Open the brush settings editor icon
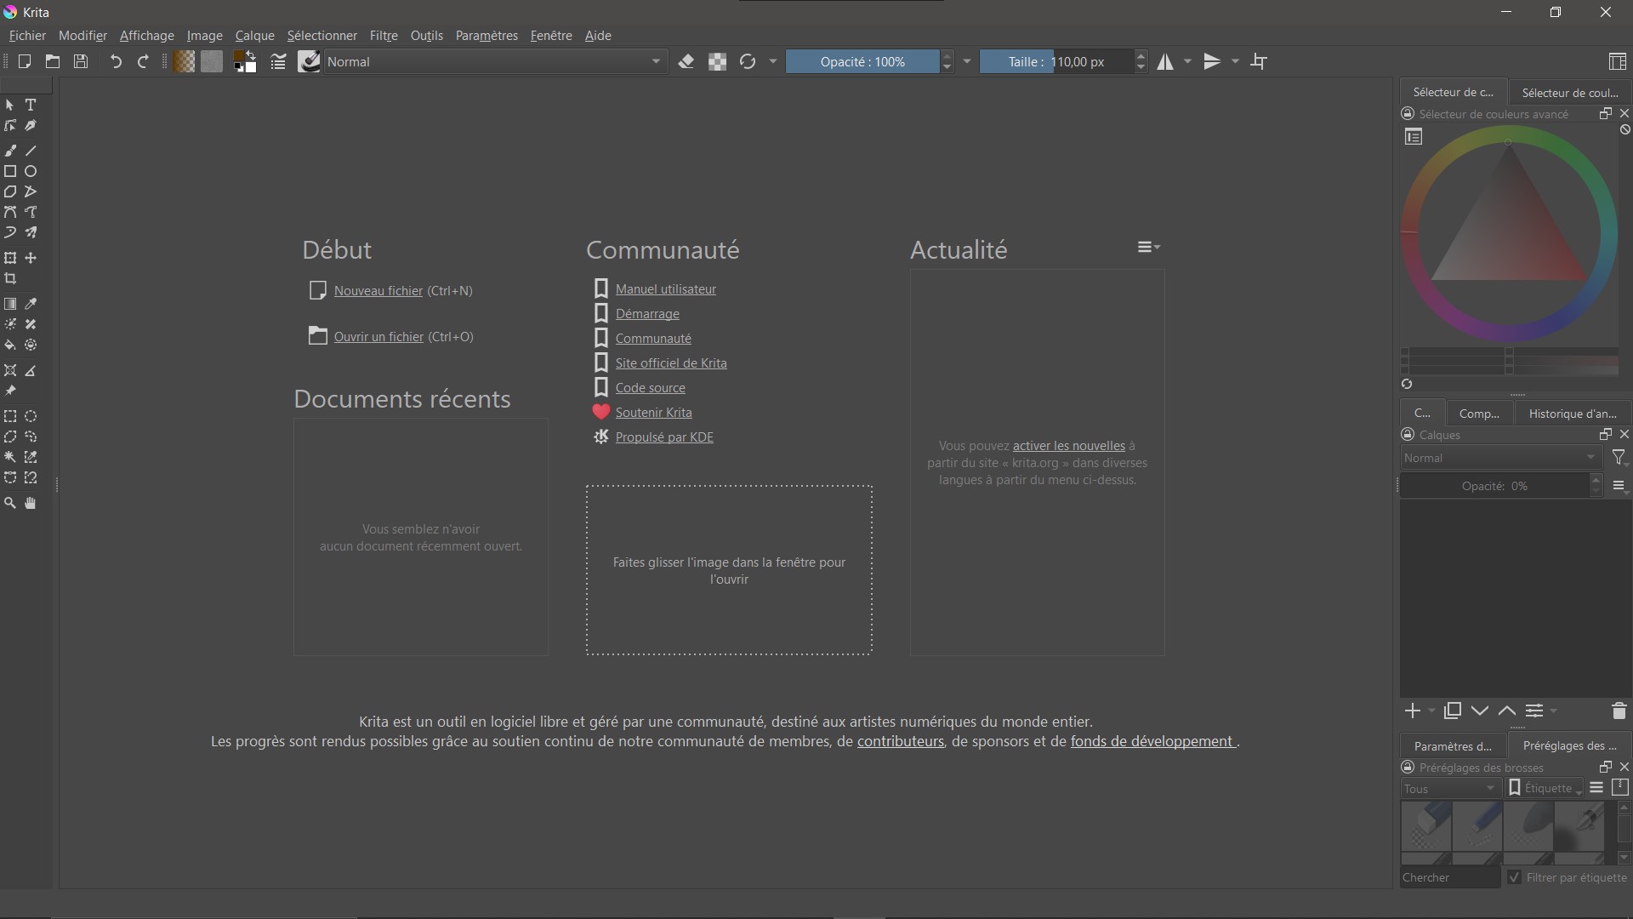This screenshot has width=1633, height=919. point(278,61)
